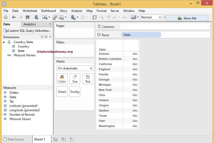The image size is (214, 143).
Task: Click the Sort Descending icon
Action: [108, 17]
